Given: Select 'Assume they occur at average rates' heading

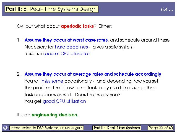Looking at the screenshot, I should (93, 74).
